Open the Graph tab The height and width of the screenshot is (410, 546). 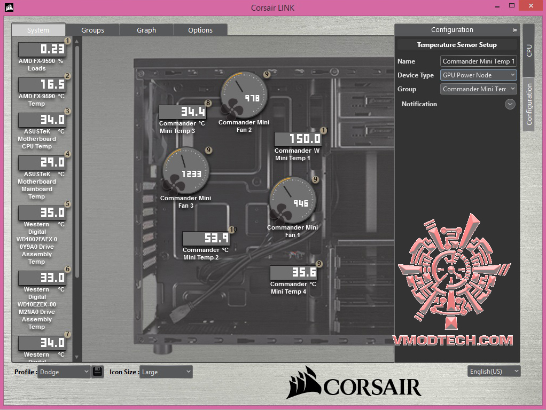click(146, 30)
